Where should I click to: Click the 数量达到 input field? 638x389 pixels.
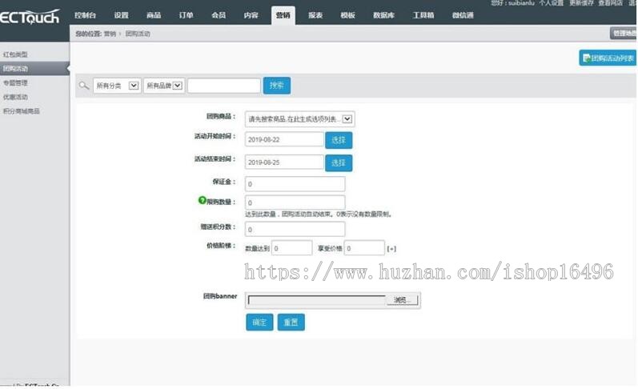291,248
